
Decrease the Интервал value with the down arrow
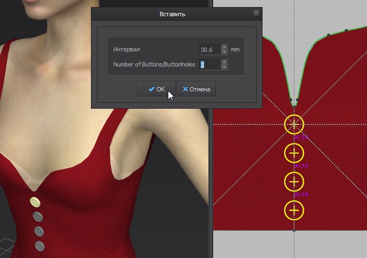[225, 52]
